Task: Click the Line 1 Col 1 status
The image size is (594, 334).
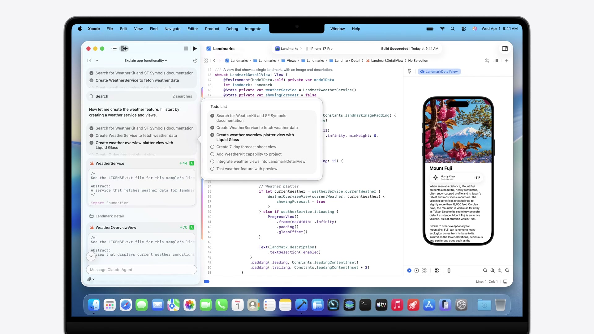Action: pyautogui.click(x=487, y=281)
